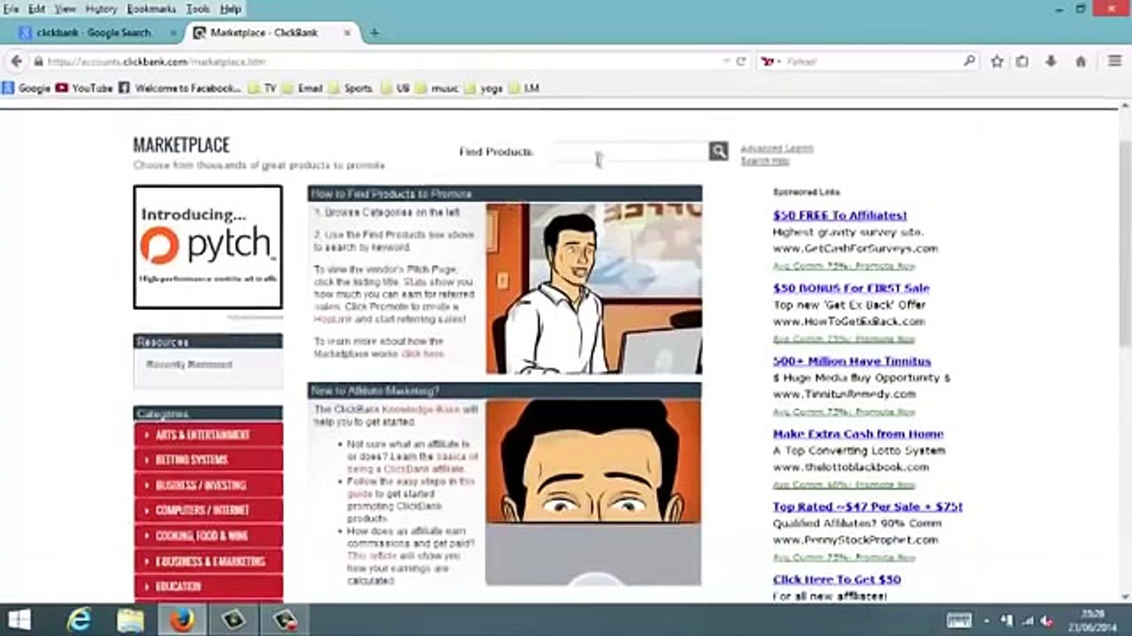1132x636 pixels.
Task: Close the Marketplace - ClickBank tab
Action: point(348,33)
